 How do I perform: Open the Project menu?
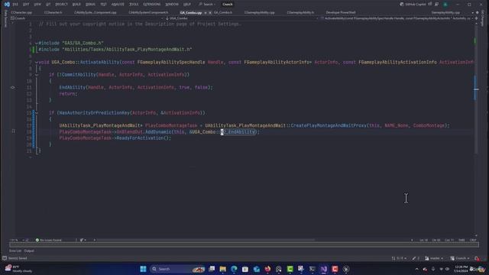[x=61, y=5]
